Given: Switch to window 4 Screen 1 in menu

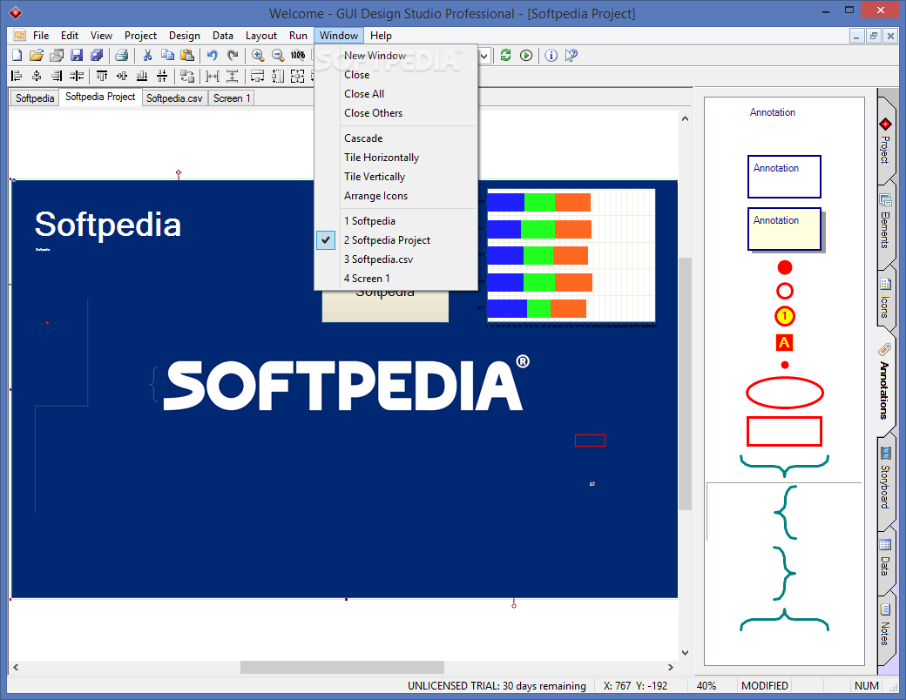Looking at the screenshot, I should click(396, 278).
